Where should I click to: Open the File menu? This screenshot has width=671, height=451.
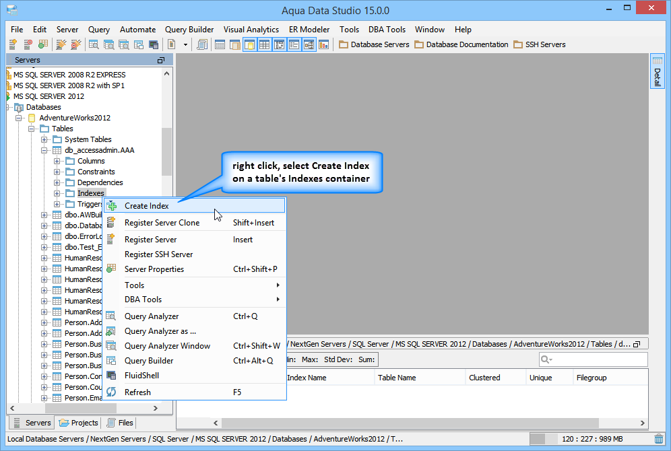coord(17,30)
